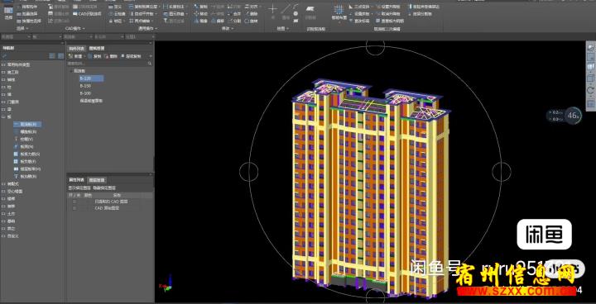Screen dimensions: 596x304
Task: Click the large 选择 (Select) tool
Action: 8,12
